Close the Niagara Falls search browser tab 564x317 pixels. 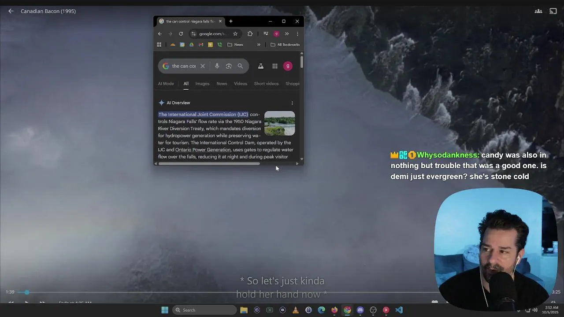coord(220,21)
